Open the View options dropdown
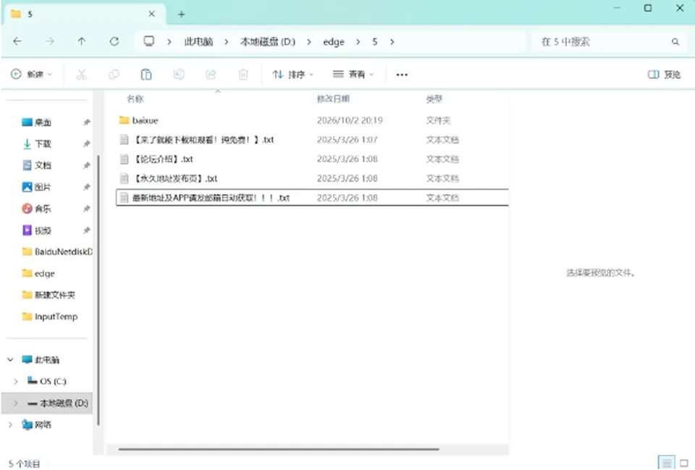 click(x=353, y=75)
